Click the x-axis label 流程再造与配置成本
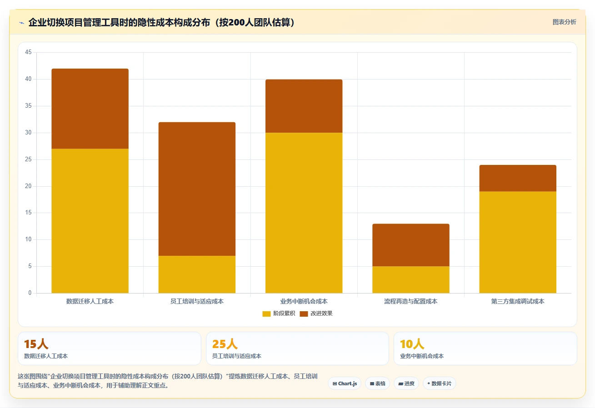The width and height of the screenshot is (595, 408). tap(411, 301)
